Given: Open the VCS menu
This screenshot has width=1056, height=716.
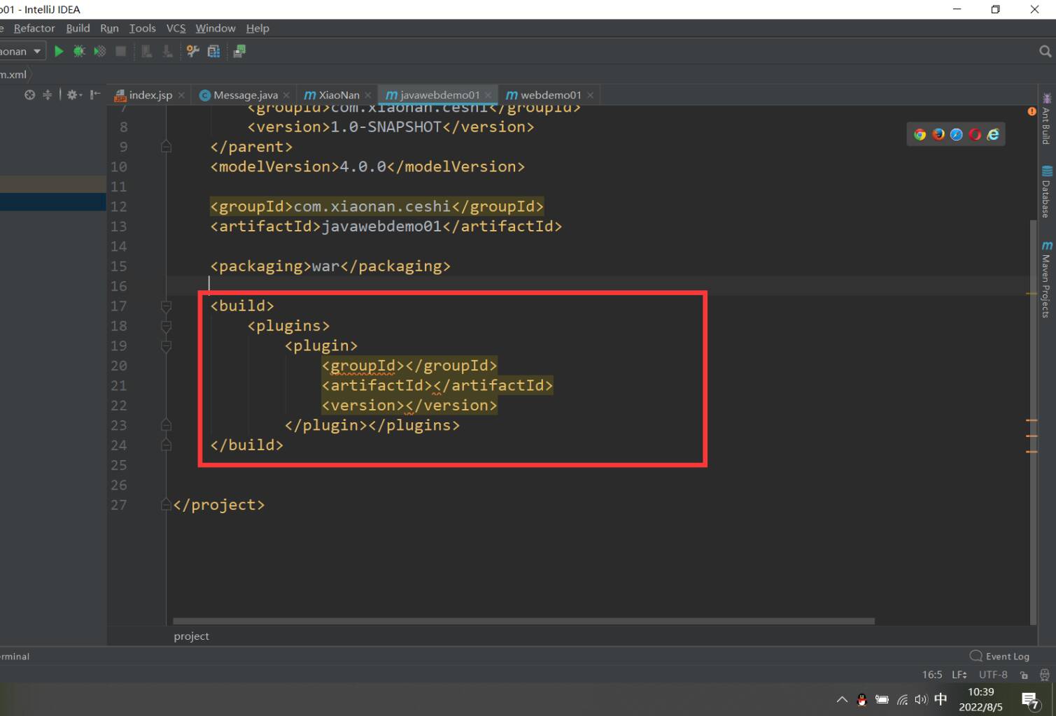Looking at the screenshot, I should 176,28.
